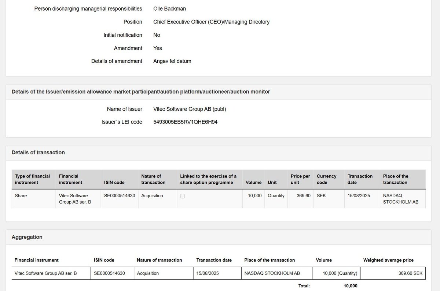Click 'NASDAQ STOCKHOLM AB' in Aggregation row
The height and width of the screenshot is (291, 440).
pos(272,273)
